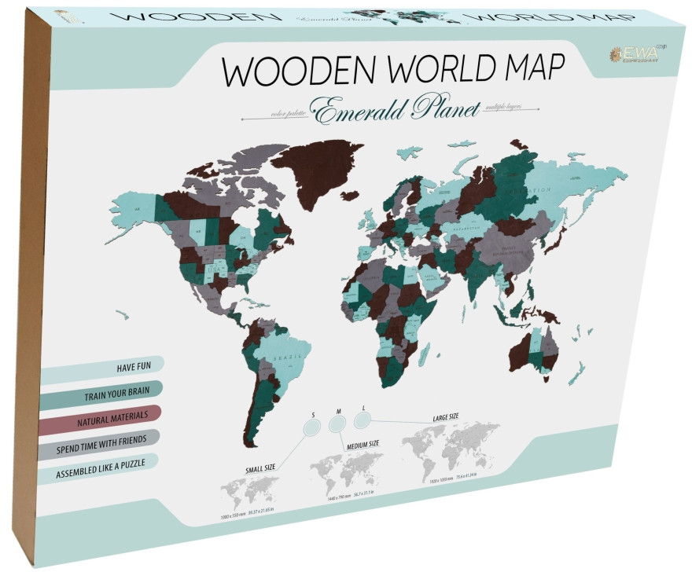Select the M size circle

coord(337,423)
